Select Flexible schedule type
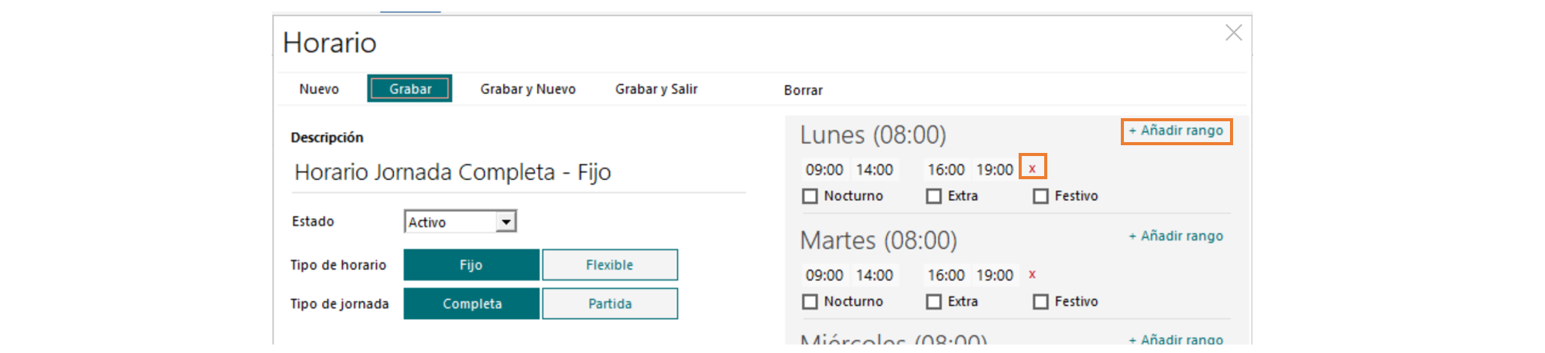This screenshot has width=1545, height=353. pos(610,265)
